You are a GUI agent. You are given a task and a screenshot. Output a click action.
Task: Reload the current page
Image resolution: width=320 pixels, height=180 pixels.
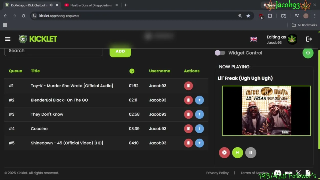point(23,16)
